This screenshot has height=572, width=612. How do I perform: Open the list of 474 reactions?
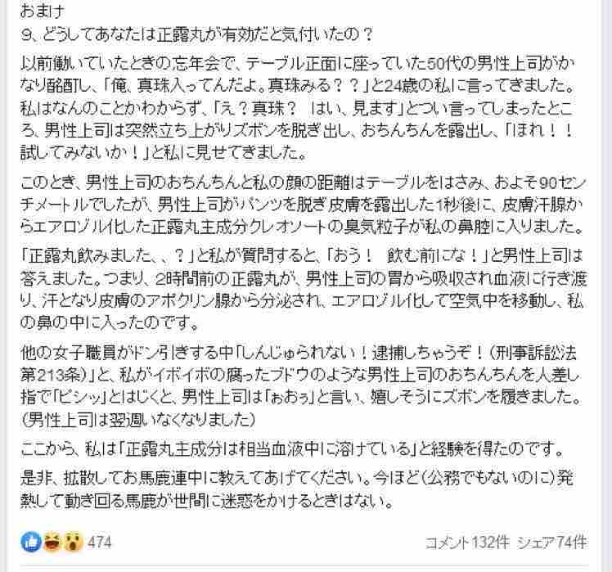100,543
